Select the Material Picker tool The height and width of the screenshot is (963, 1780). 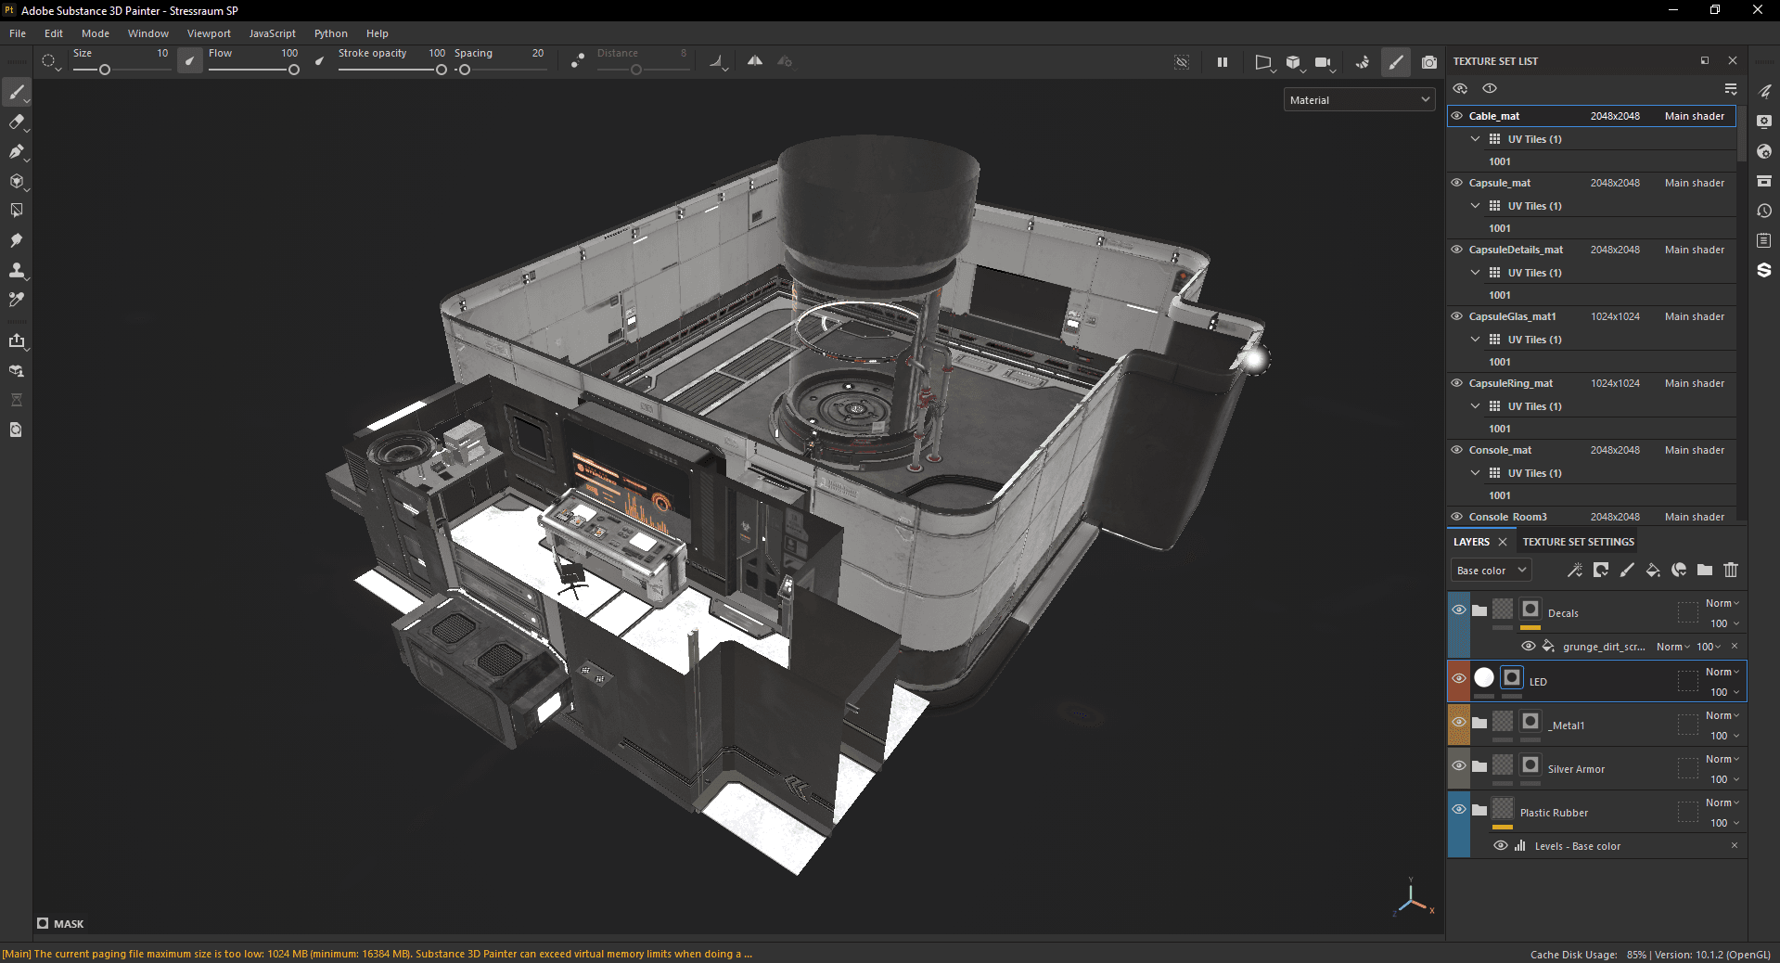point(16,300)
